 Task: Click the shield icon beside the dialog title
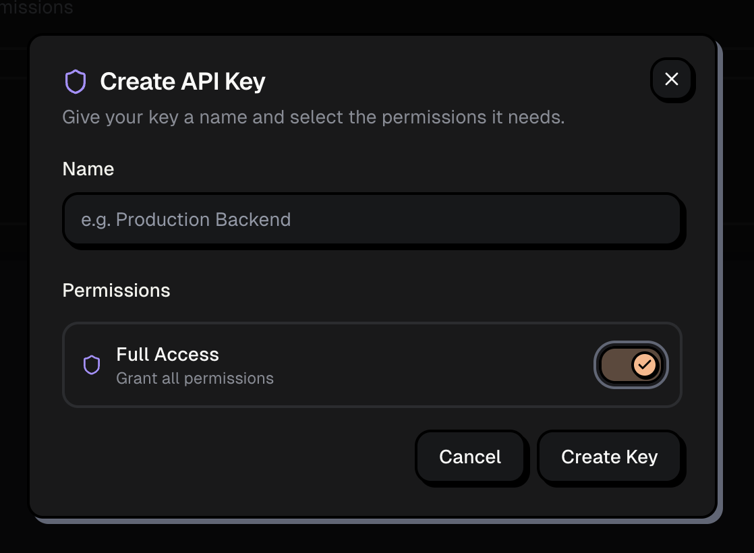click(77, 80)
